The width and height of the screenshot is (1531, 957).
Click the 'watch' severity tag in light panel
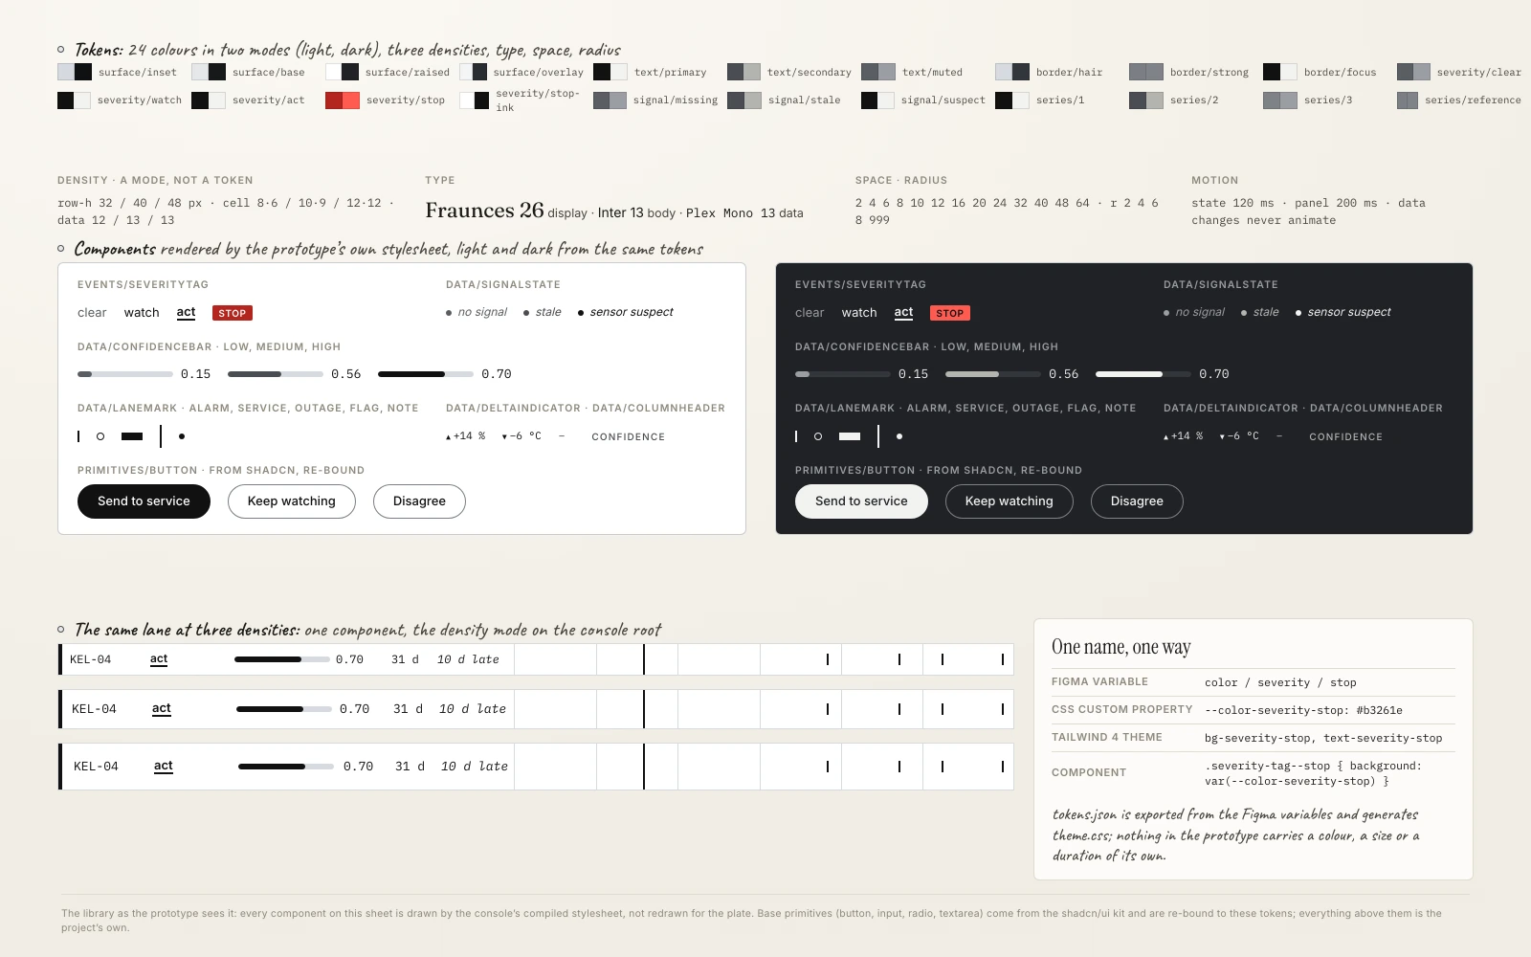pyautogui.click(x=142, y=313)
